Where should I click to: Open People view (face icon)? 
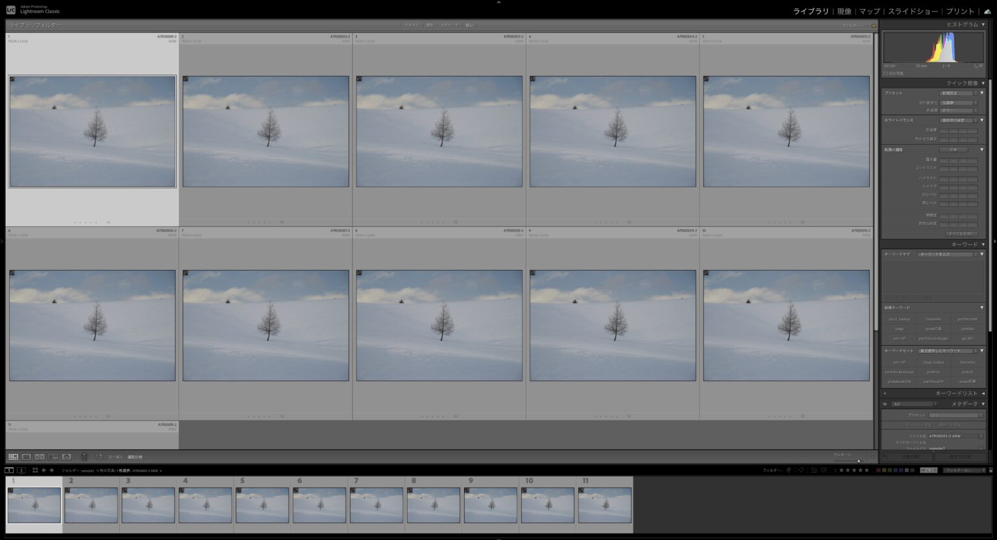pyautogui.click(x=66, y=457)
